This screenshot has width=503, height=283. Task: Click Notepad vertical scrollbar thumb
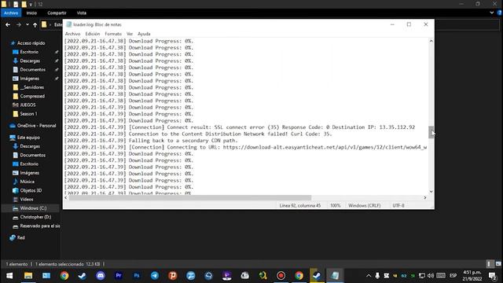[431, 132]
